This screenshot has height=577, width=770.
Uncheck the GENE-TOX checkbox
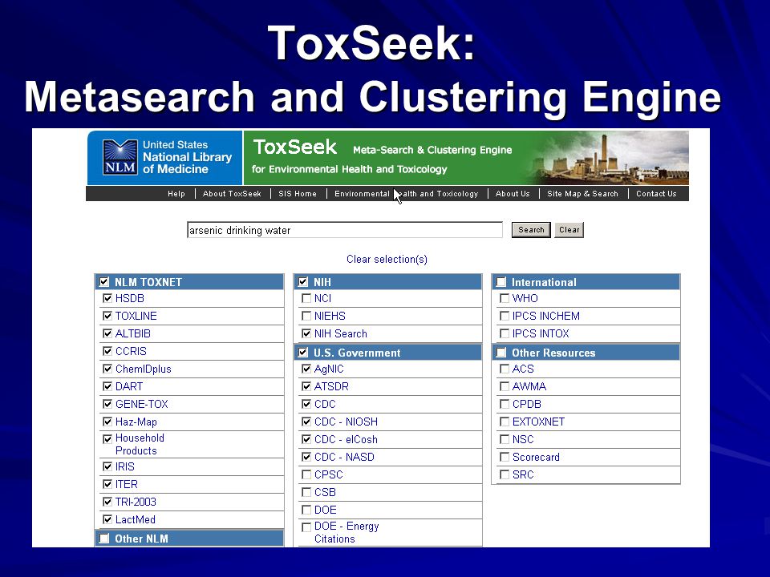pos(107,404)
